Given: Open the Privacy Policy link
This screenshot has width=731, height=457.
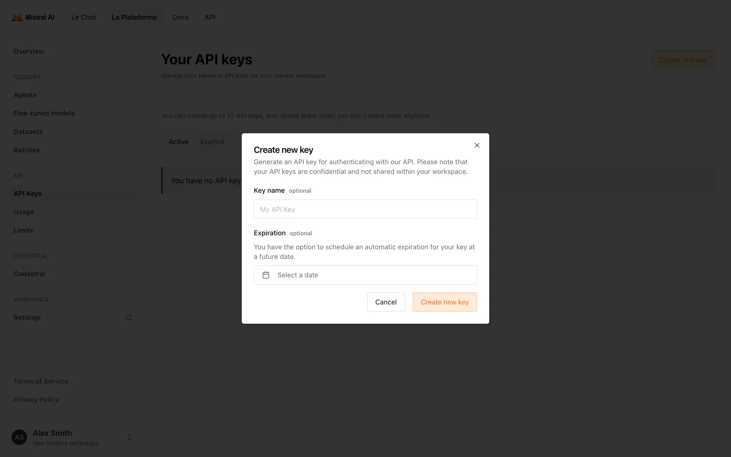Looking at the screenshot, I should [36, 399].
